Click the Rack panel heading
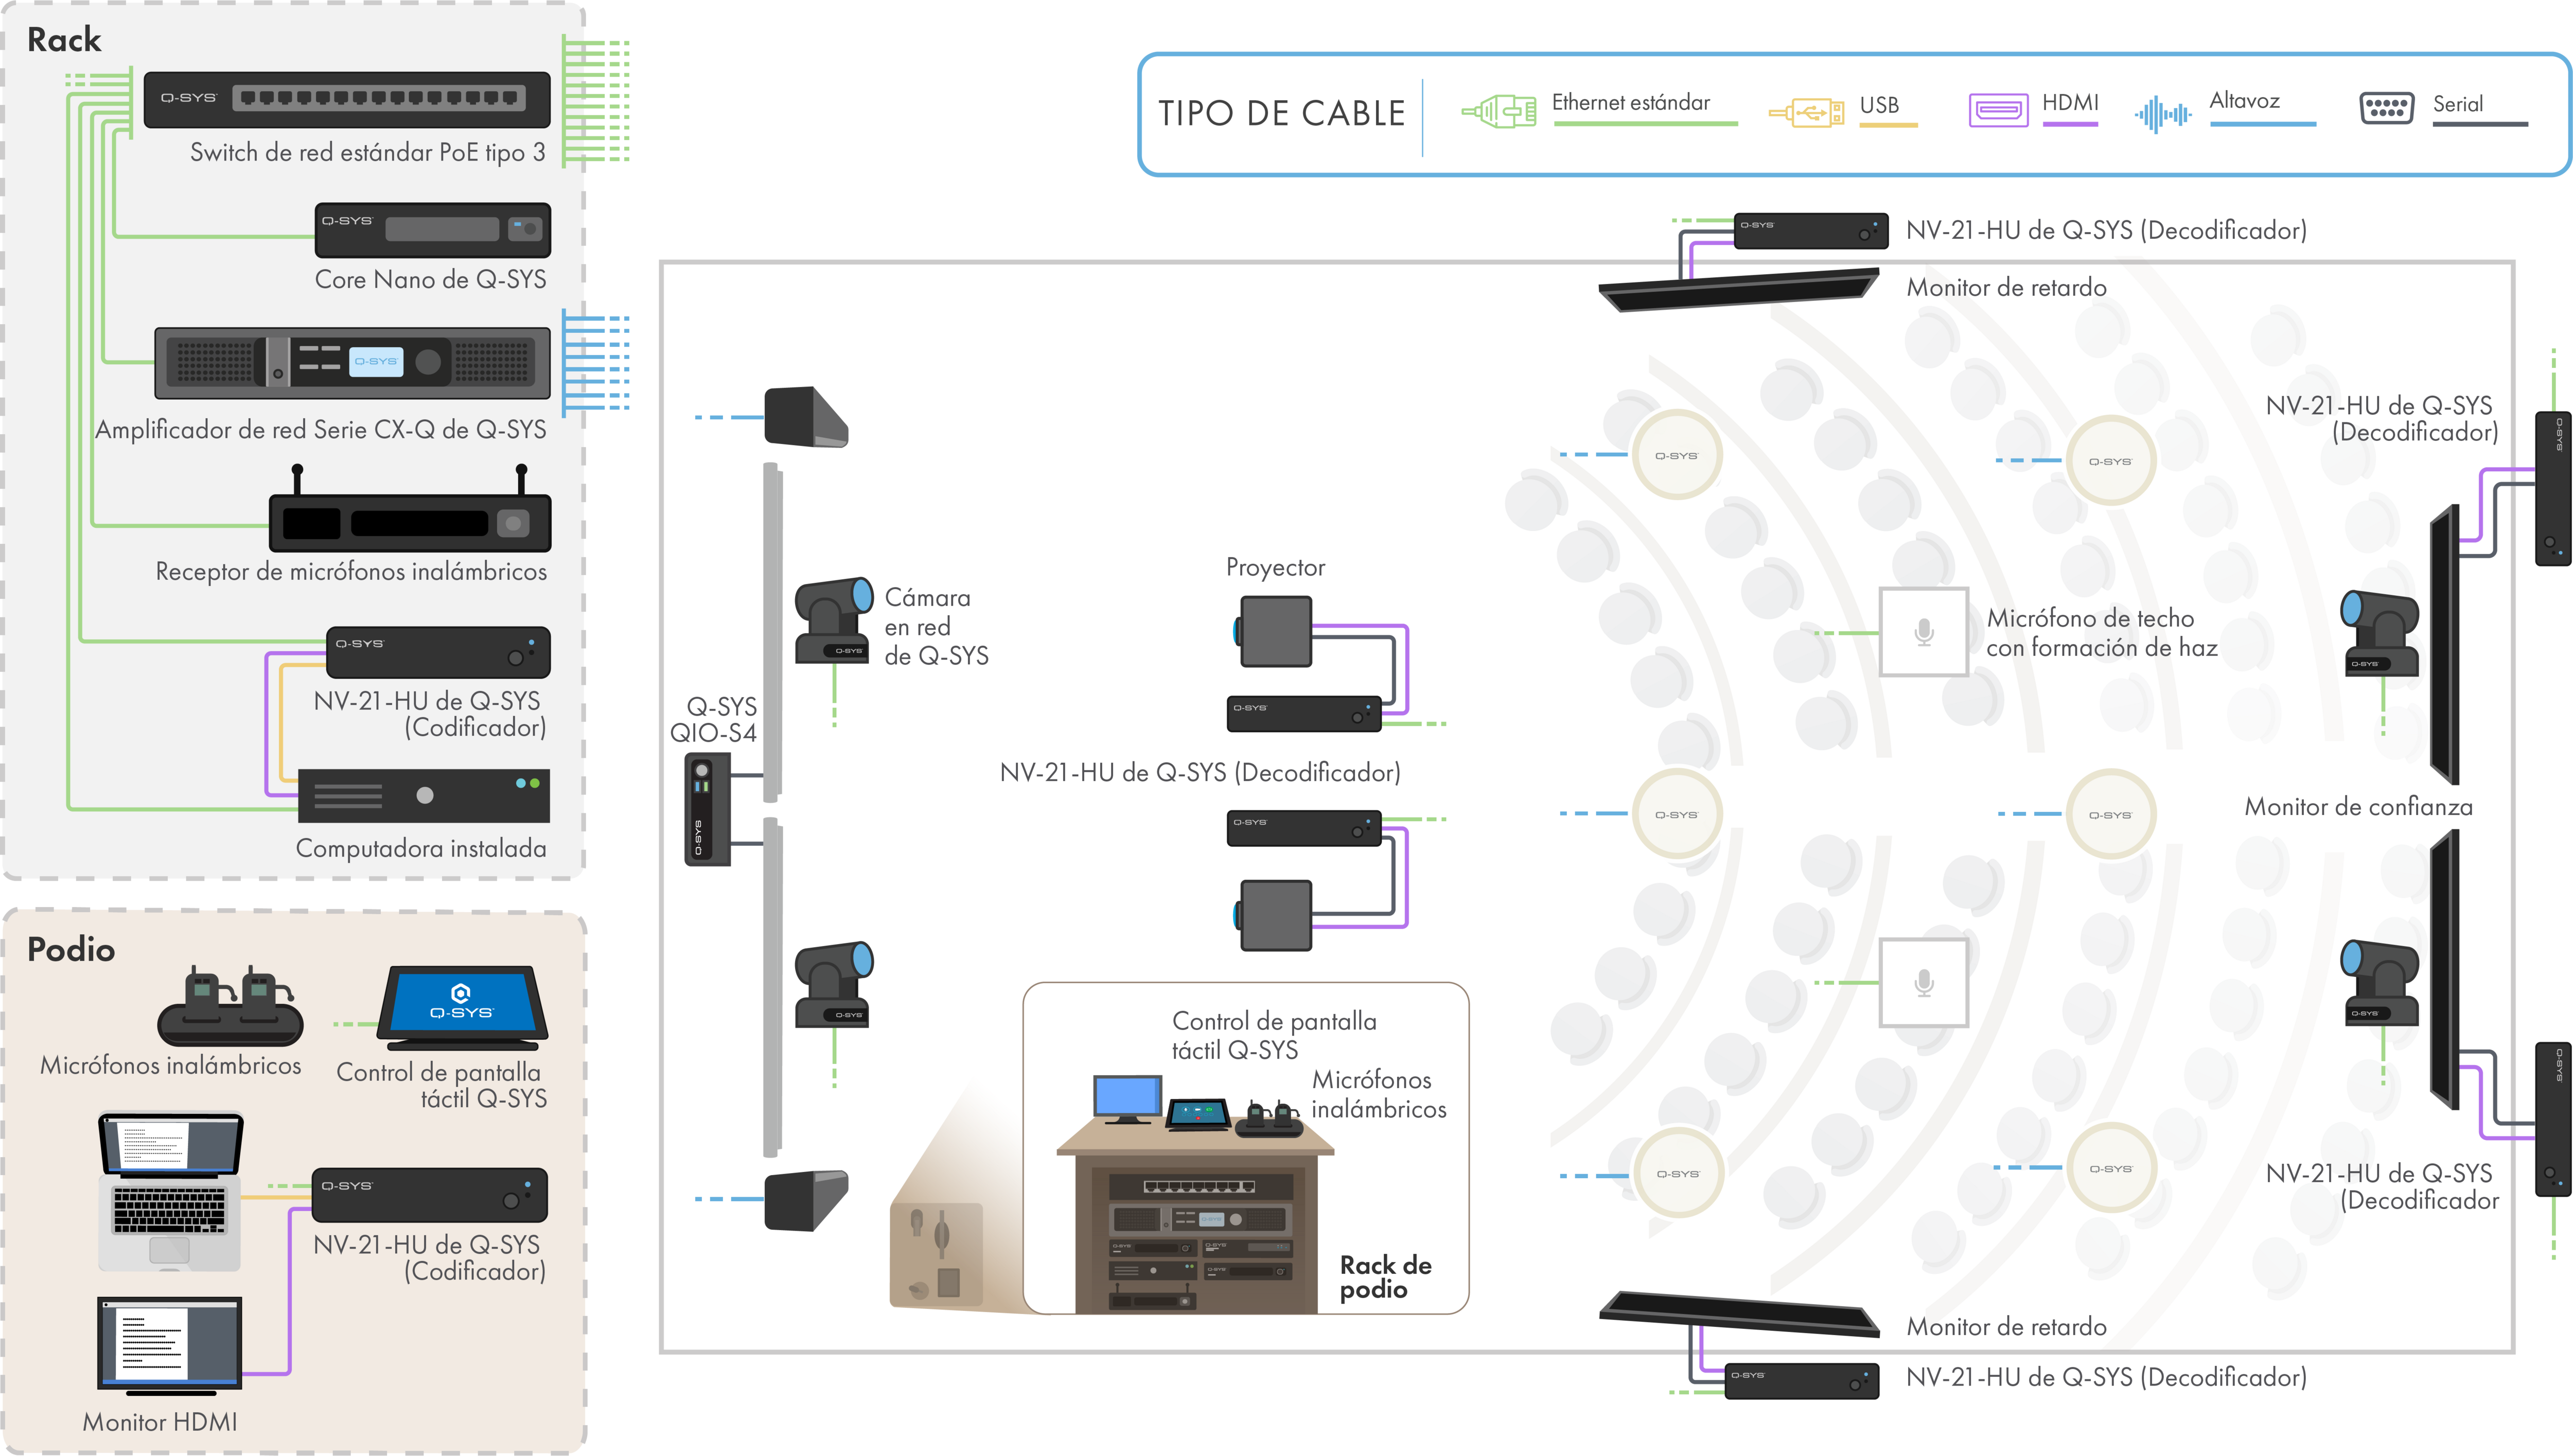Viewport: 2573px width, 1456px height. pos(64,40)
